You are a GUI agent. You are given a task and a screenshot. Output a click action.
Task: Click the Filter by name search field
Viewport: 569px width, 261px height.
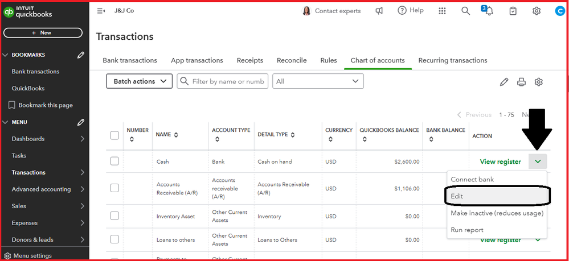(228, 81)
